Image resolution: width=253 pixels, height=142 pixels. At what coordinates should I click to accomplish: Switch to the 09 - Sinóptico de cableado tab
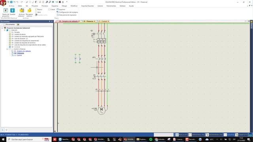pos(68,21)
